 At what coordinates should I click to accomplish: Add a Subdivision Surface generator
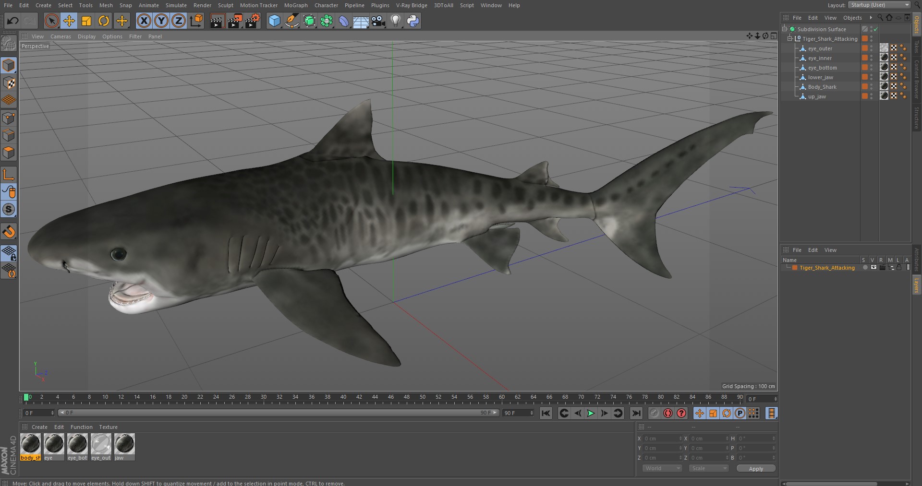click(x=309, y=21)
